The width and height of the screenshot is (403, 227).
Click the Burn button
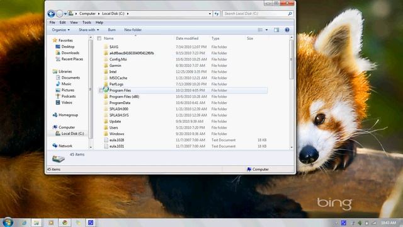111,30
